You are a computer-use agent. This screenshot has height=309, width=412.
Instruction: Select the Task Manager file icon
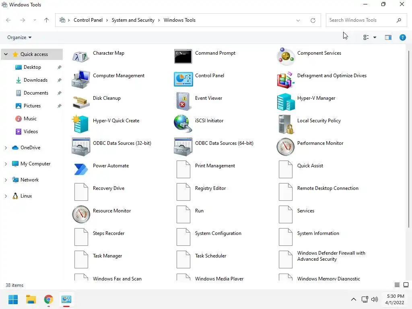(81, 260)
